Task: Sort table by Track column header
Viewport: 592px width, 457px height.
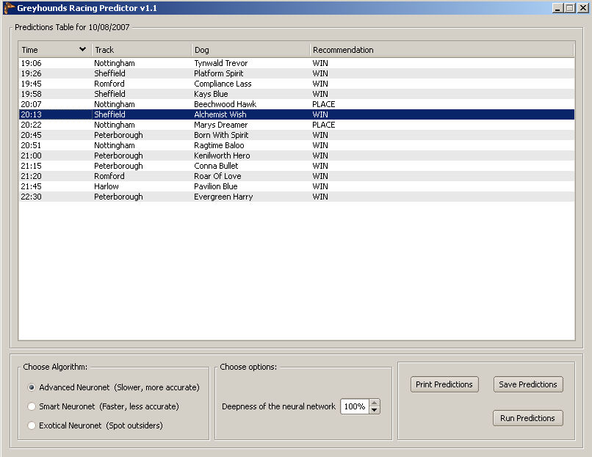Action: (141, 50)
